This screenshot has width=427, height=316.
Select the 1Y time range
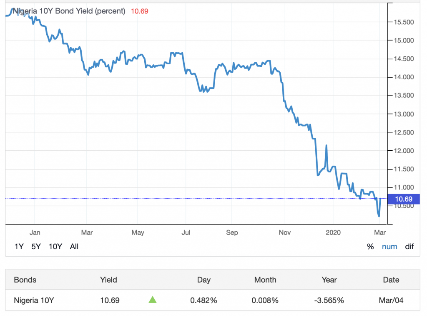pos(19,246)
